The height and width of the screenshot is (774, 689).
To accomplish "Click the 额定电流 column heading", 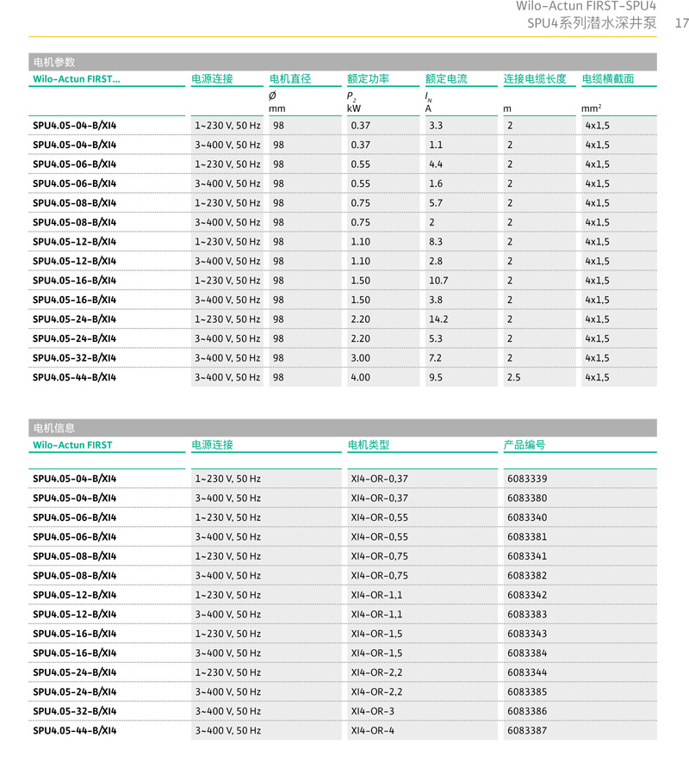I will pos(446,79).
